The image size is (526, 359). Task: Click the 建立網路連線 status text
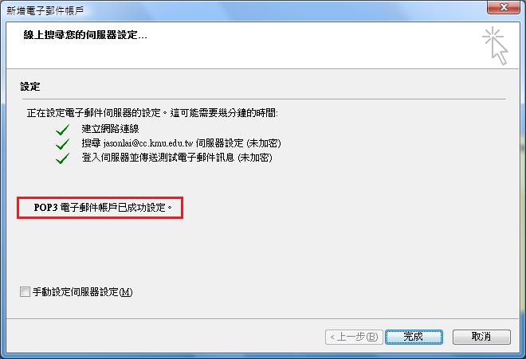pos(110,129)
